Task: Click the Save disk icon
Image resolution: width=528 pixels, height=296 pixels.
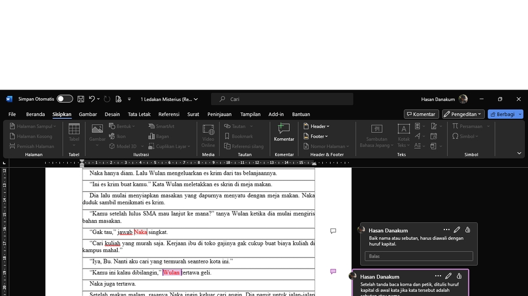Action: [x=81, y=99]
